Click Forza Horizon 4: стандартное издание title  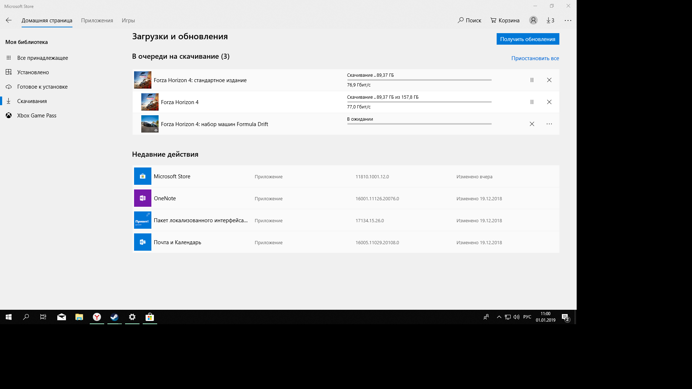click(200, 80)
